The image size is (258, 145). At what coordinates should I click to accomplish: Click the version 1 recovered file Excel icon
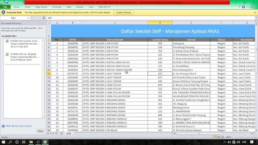click(x=7, y=41)
